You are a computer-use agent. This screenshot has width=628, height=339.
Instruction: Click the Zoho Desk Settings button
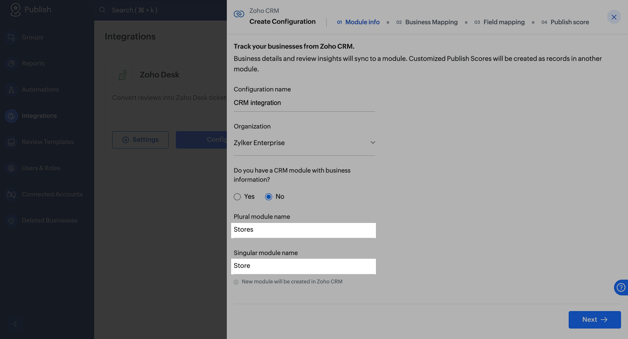click(x=140, y=140)
